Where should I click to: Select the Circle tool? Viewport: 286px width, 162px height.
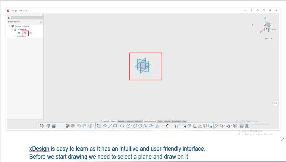click(128, 126)
